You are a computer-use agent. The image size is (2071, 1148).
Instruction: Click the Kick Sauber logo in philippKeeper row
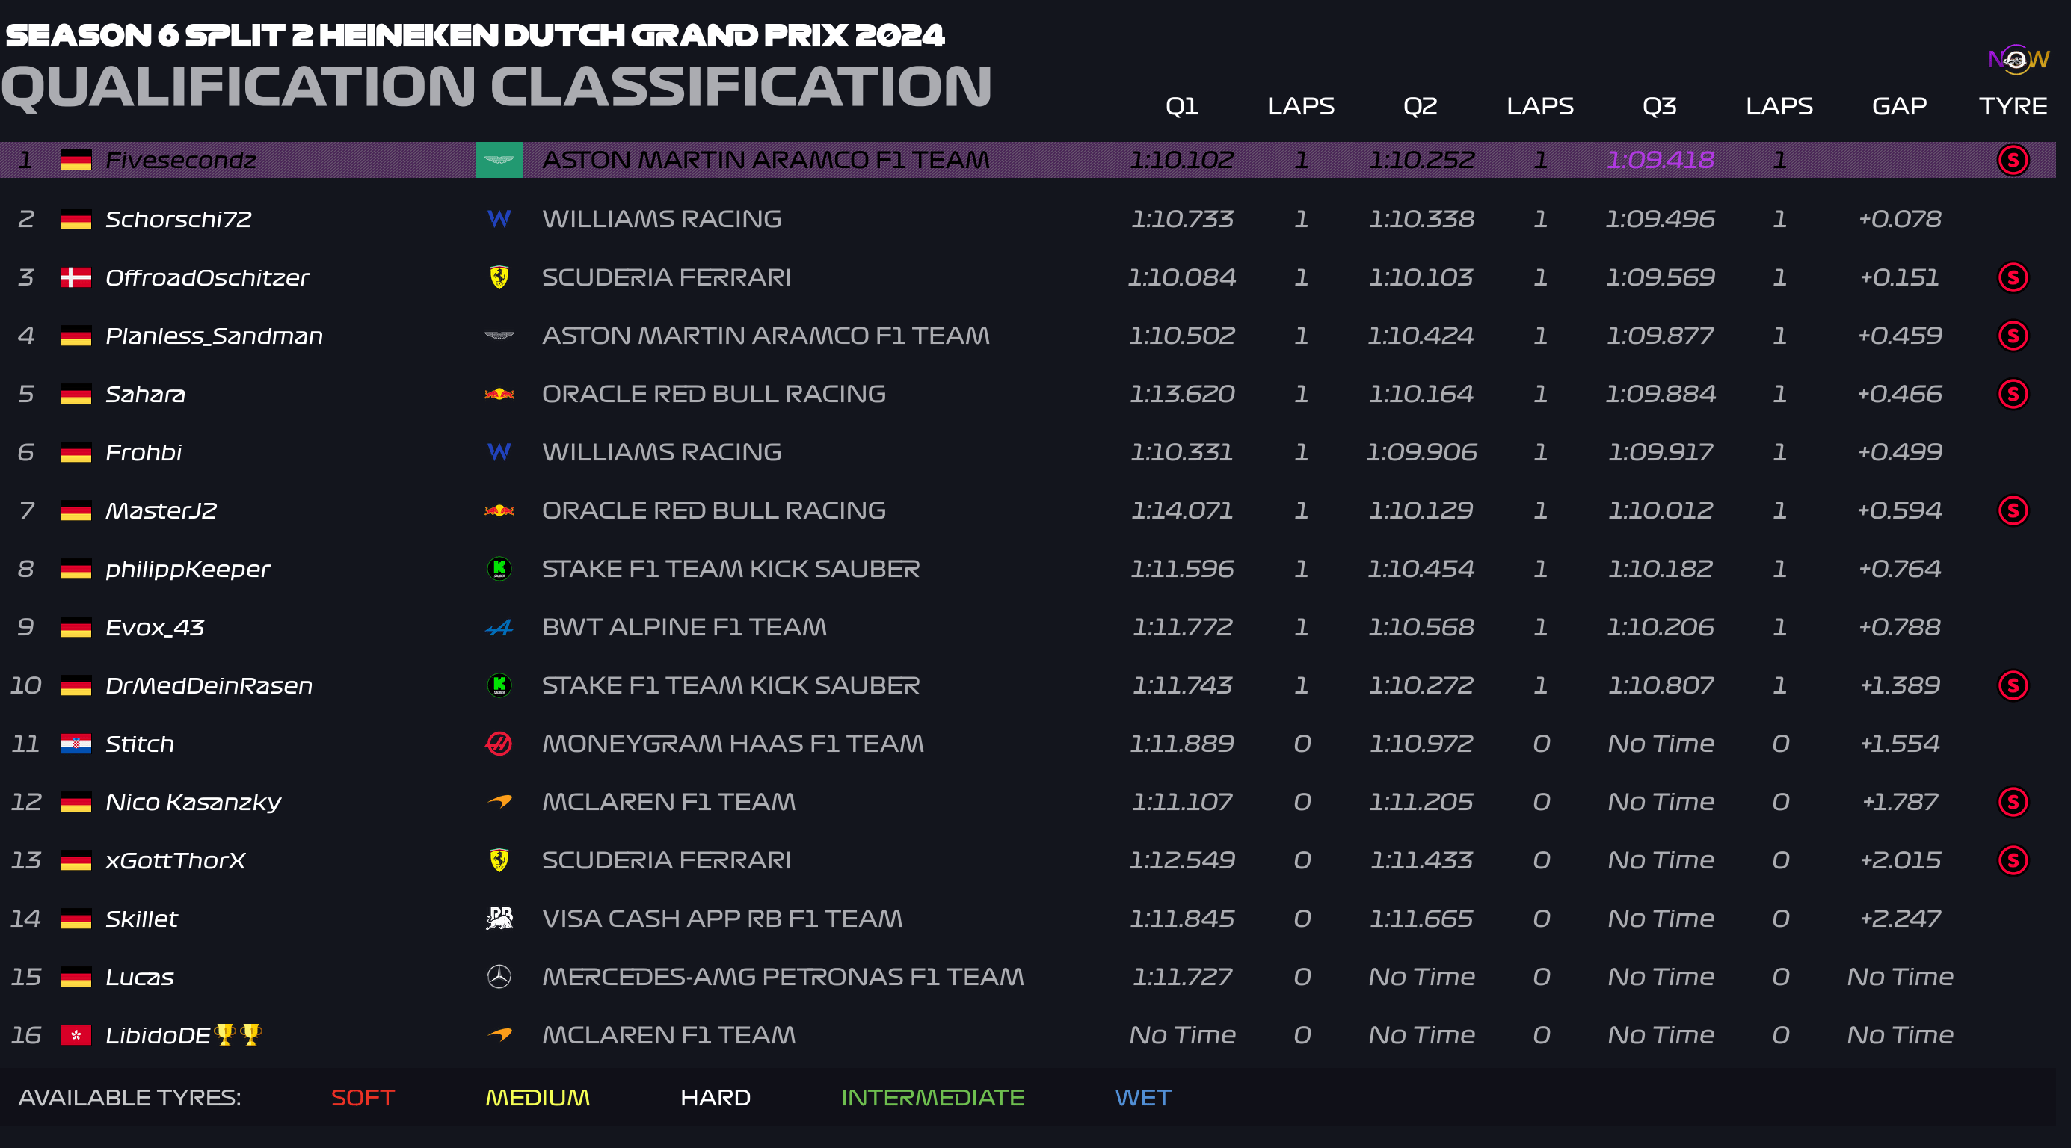(499, 568)
